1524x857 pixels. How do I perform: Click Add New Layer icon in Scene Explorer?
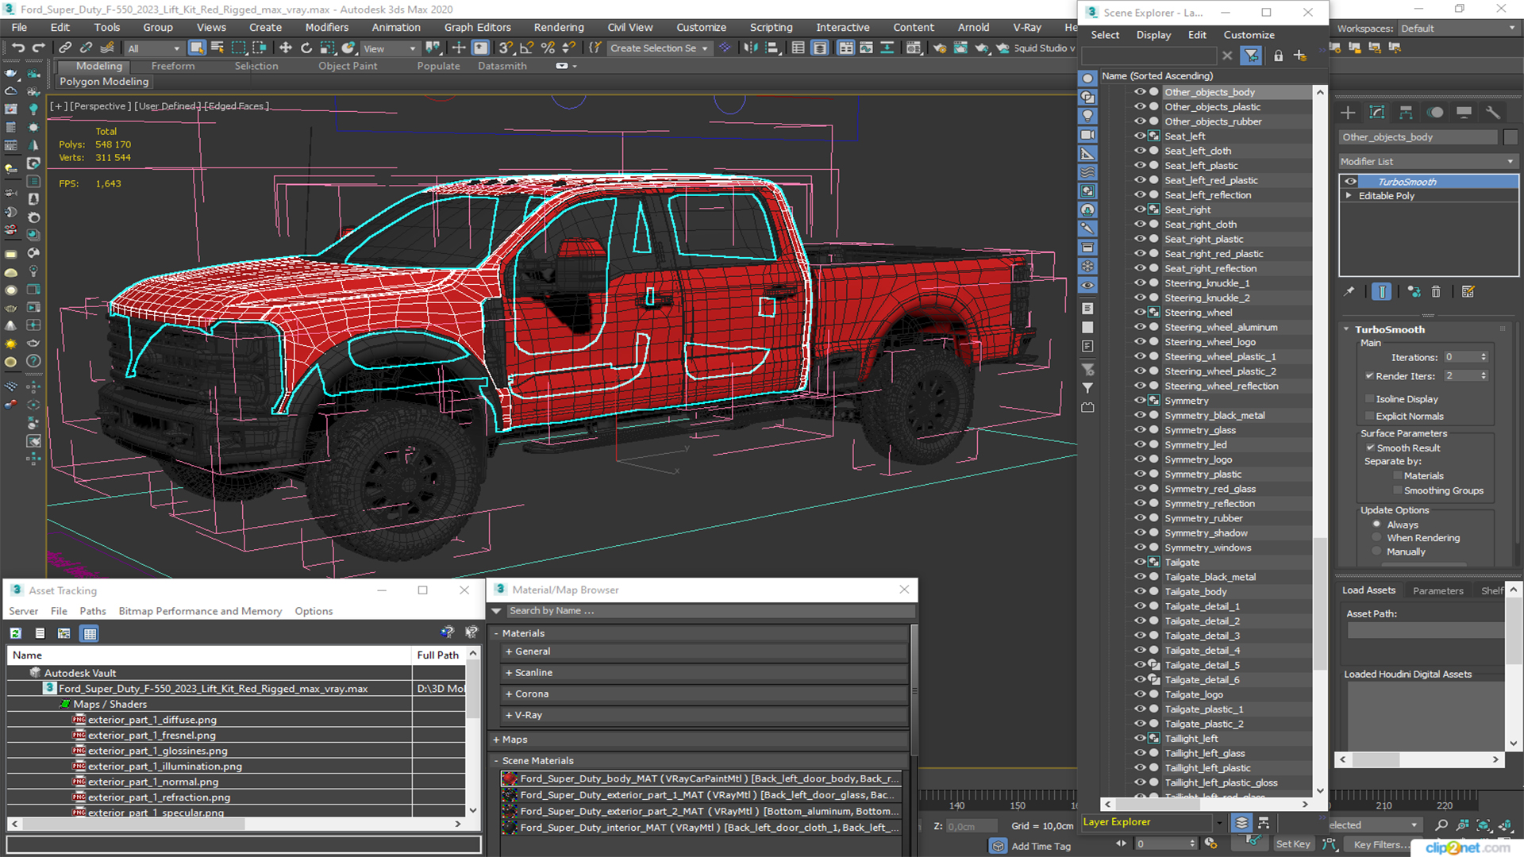coord(1300,56)
